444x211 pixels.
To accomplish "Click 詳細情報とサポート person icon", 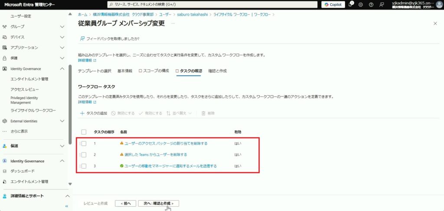I will [x=4, y=196].
